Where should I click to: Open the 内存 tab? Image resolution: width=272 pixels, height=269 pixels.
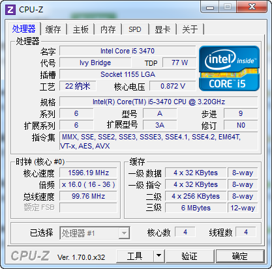tap(108, 29)
